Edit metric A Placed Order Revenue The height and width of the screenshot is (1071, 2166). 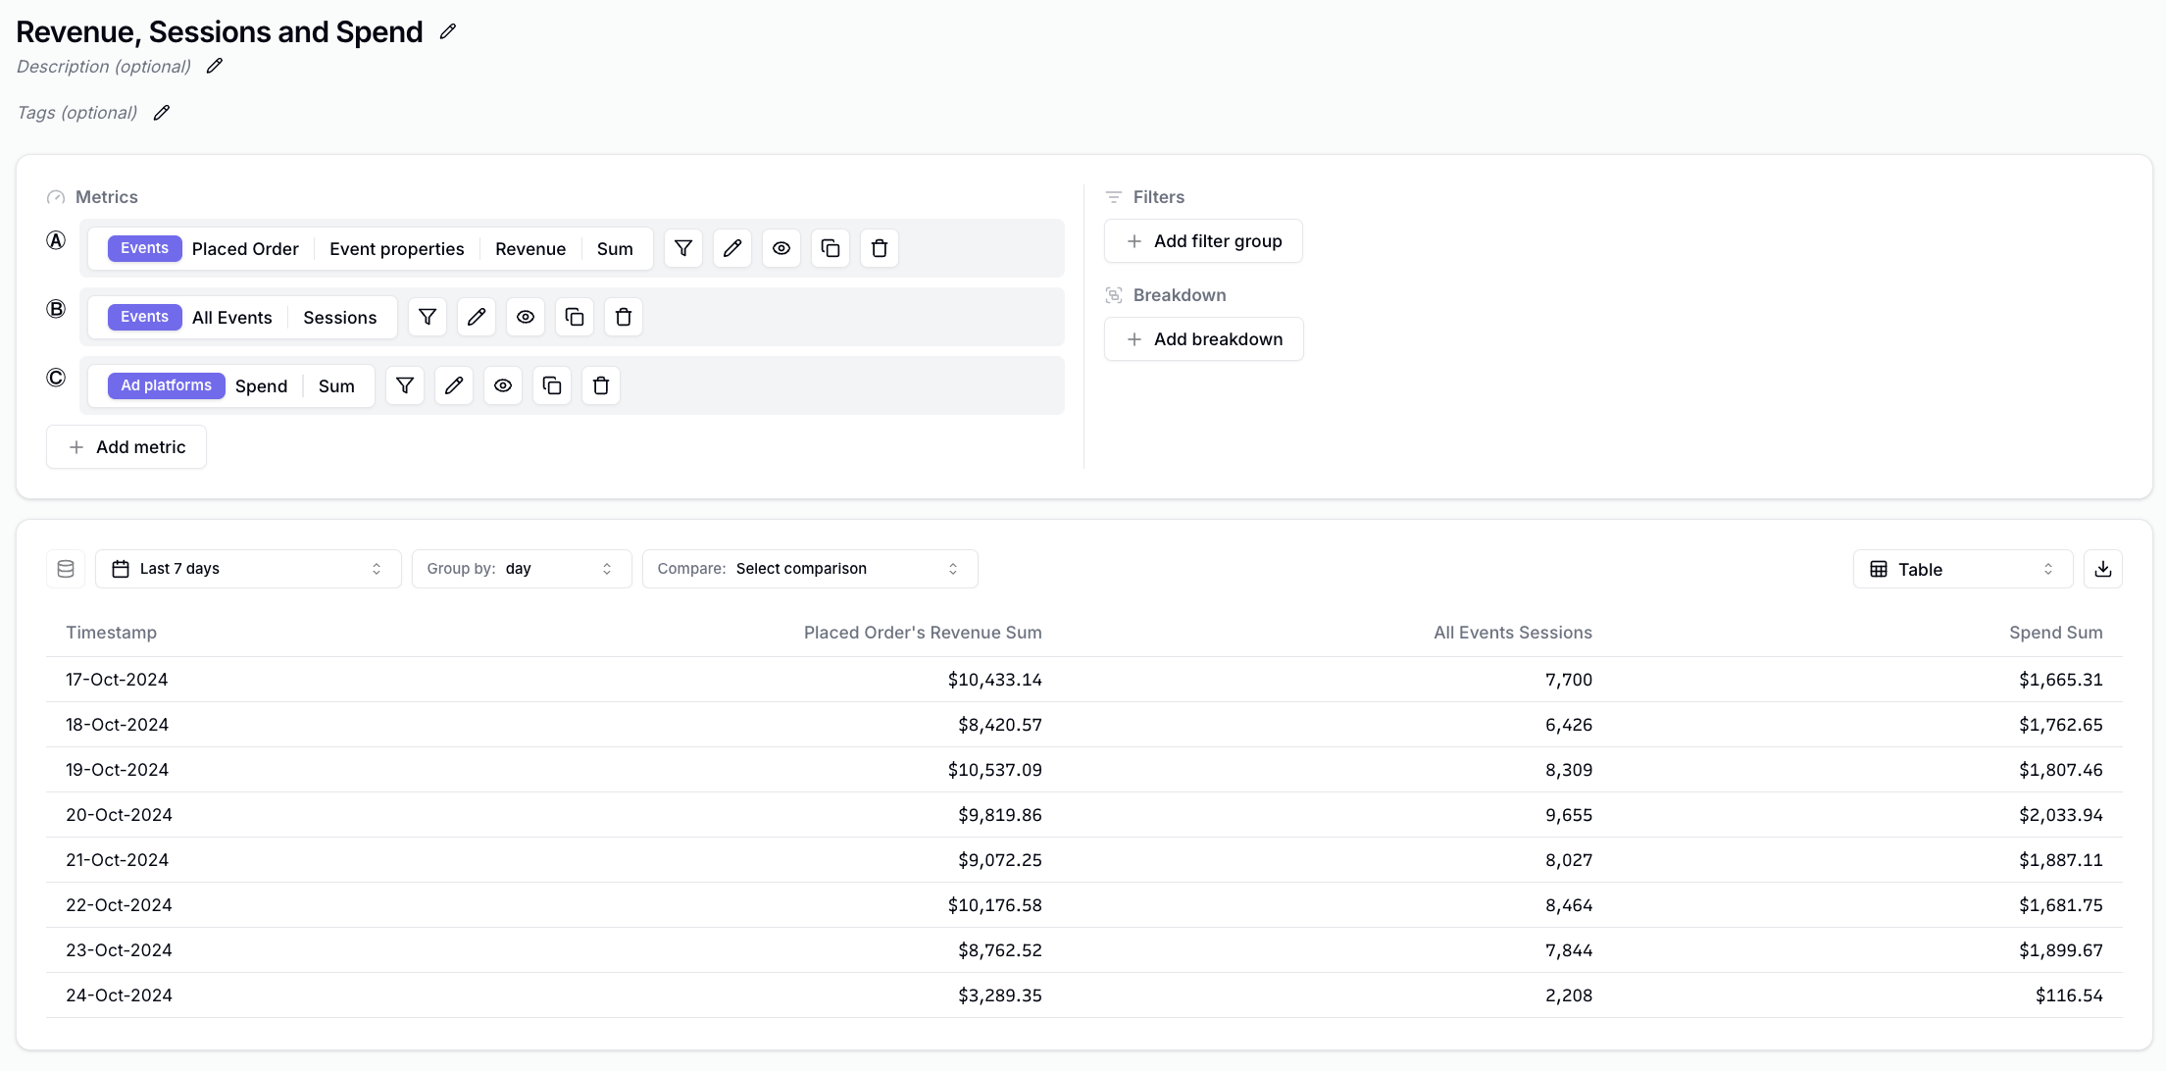pos(732,248)
